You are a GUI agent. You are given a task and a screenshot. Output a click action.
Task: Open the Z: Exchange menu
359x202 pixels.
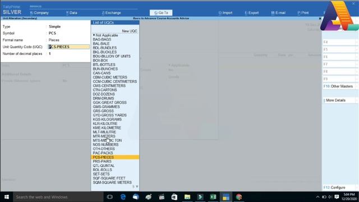(111, 13)
